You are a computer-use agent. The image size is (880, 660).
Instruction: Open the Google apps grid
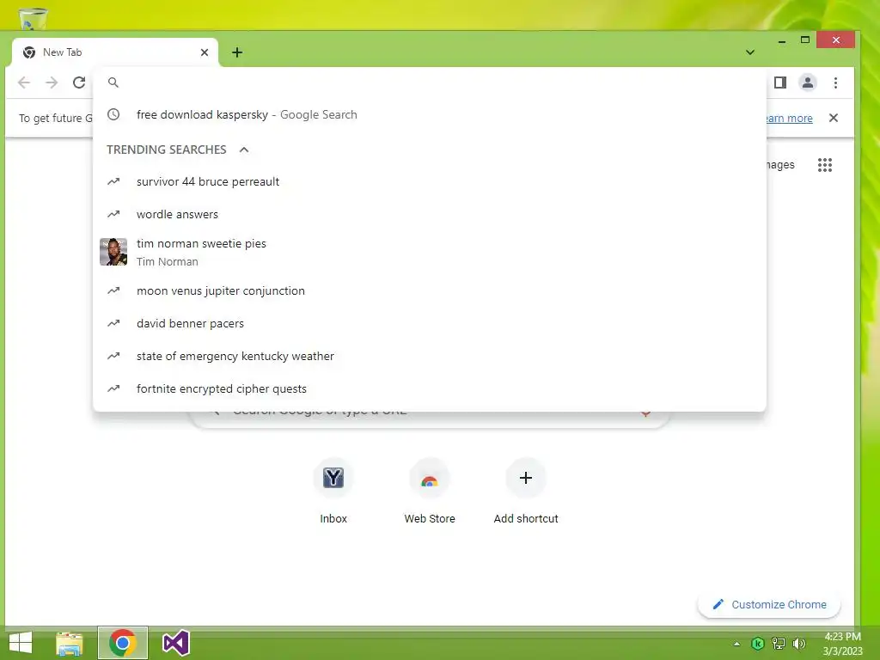click(x=825, y=164)
